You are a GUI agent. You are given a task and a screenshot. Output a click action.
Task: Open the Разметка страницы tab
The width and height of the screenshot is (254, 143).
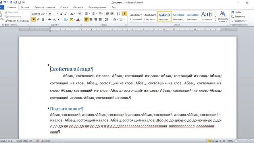pyautogui.click(x=44, y=7)
